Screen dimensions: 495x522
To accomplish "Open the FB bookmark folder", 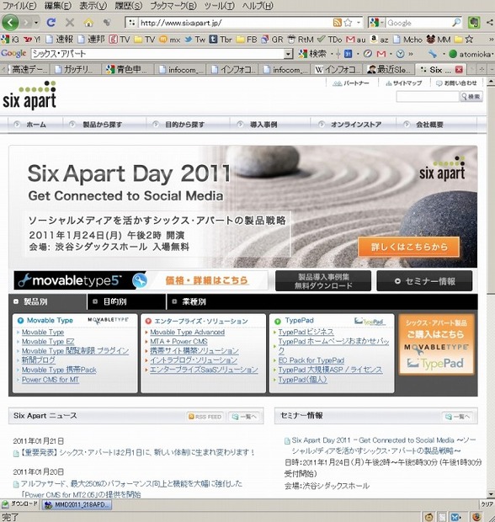I will click(247, 40).
